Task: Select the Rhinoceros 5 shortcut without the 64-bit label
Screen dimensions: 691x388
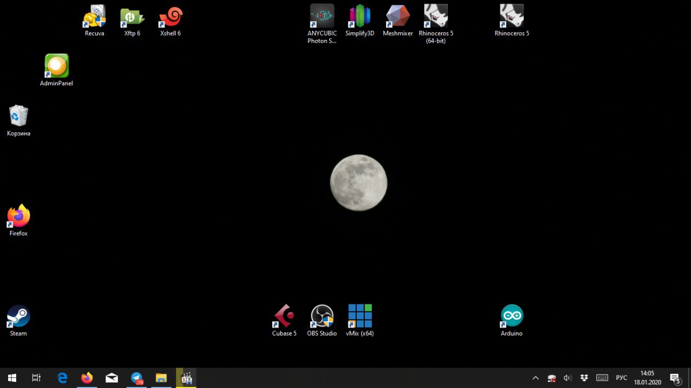Action: [512, 21]
